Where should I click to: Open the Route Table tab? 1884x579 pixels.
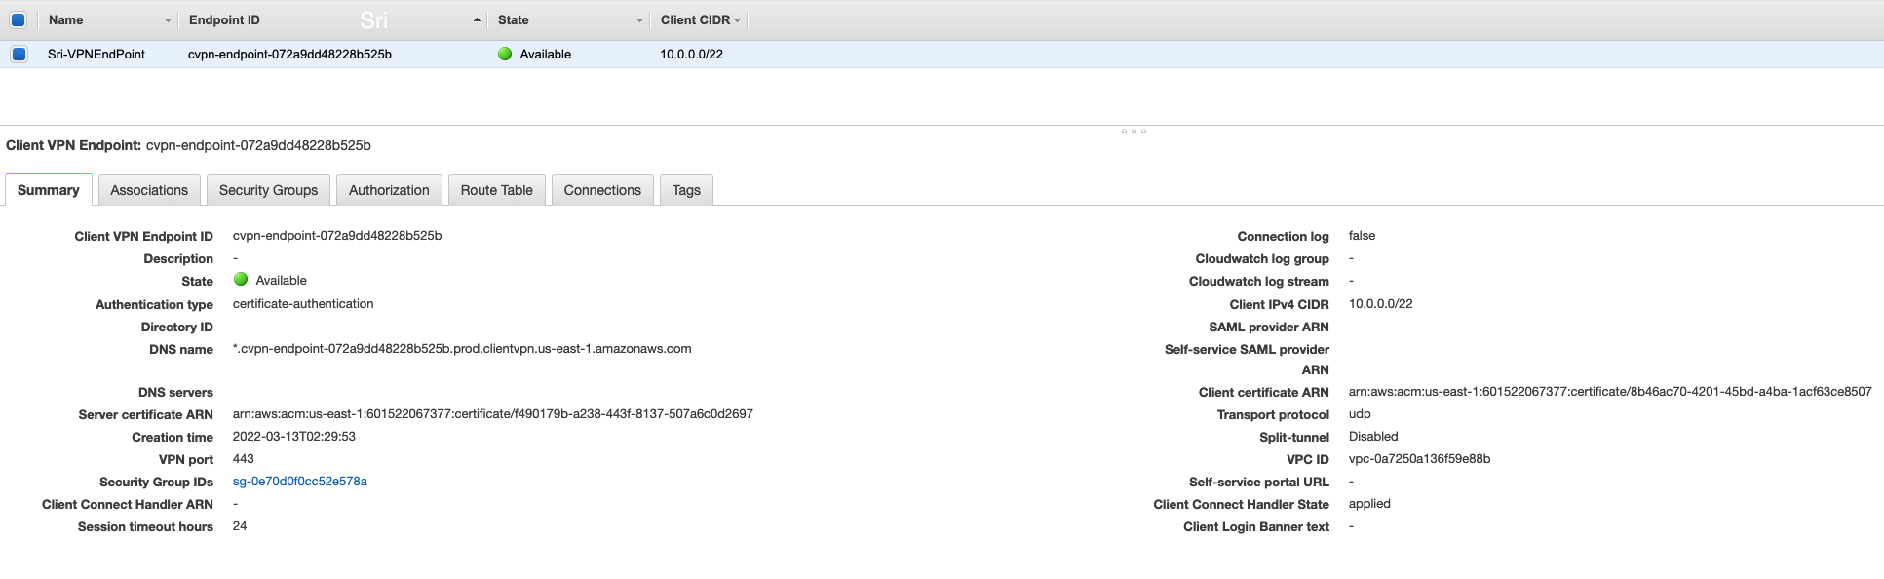point(497,190)
